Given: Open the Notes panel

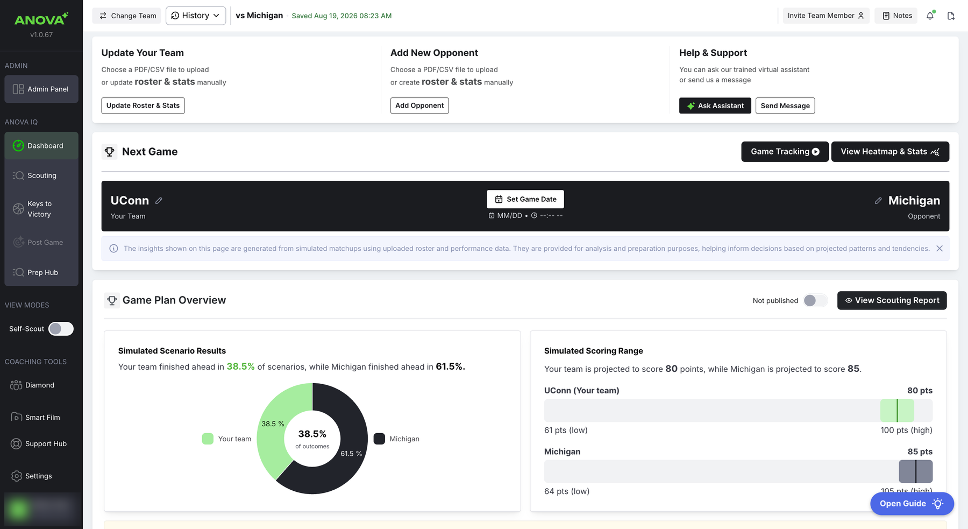Looking at the screenshot, I should pos(896,16).
